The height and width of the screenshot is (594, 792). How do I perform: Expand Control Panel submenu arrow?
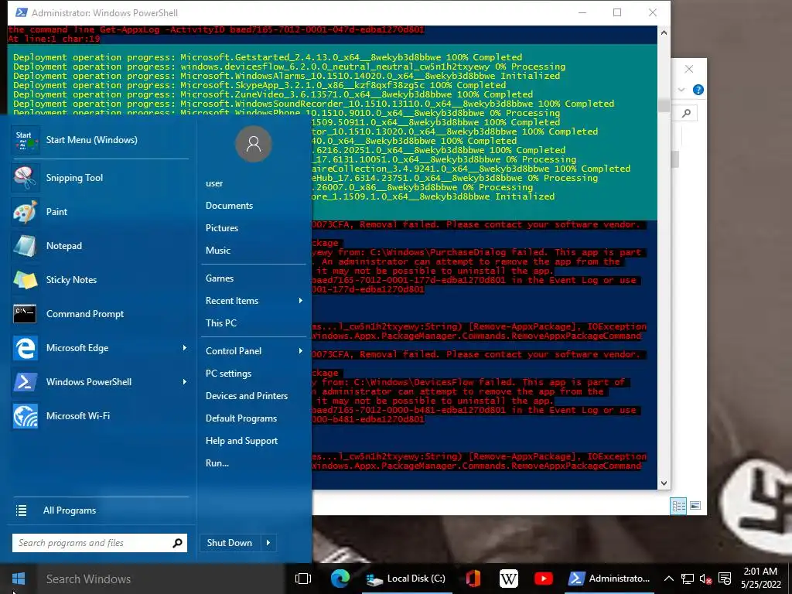pos(301,350)
